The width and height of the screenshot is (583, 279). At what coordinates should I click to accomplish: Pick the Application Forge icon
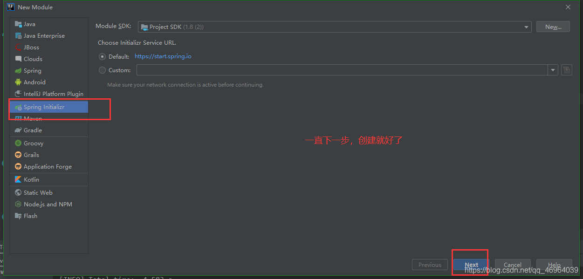click(x=18, y=167)
